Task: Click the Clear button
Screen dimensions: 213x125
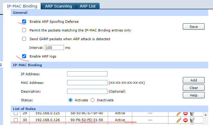Action: pos(194,88)
